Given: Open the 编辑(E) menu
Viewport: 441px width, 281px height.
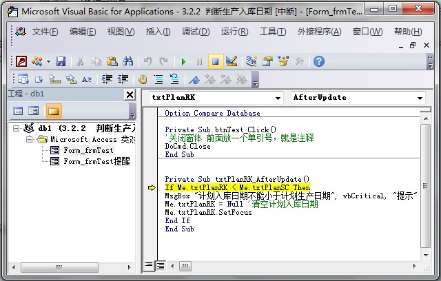Looking at the screenshot, I should [x=83, y=32].
